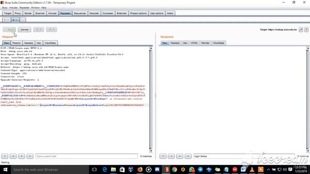The image size is (310, 174).
Task: Open the Intruder menu in the menu bar
Action: click(14, 8)
